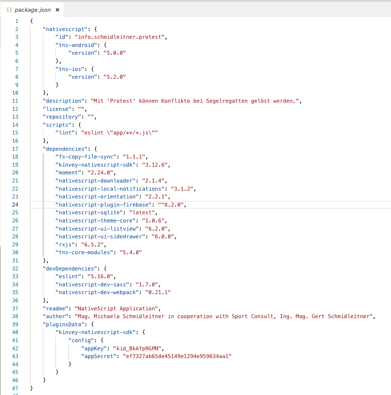The height and width of the screenshot is (395, 391).
Task: Click the "latest" version value
Action: pyautogui.click(x=142, y=212)
